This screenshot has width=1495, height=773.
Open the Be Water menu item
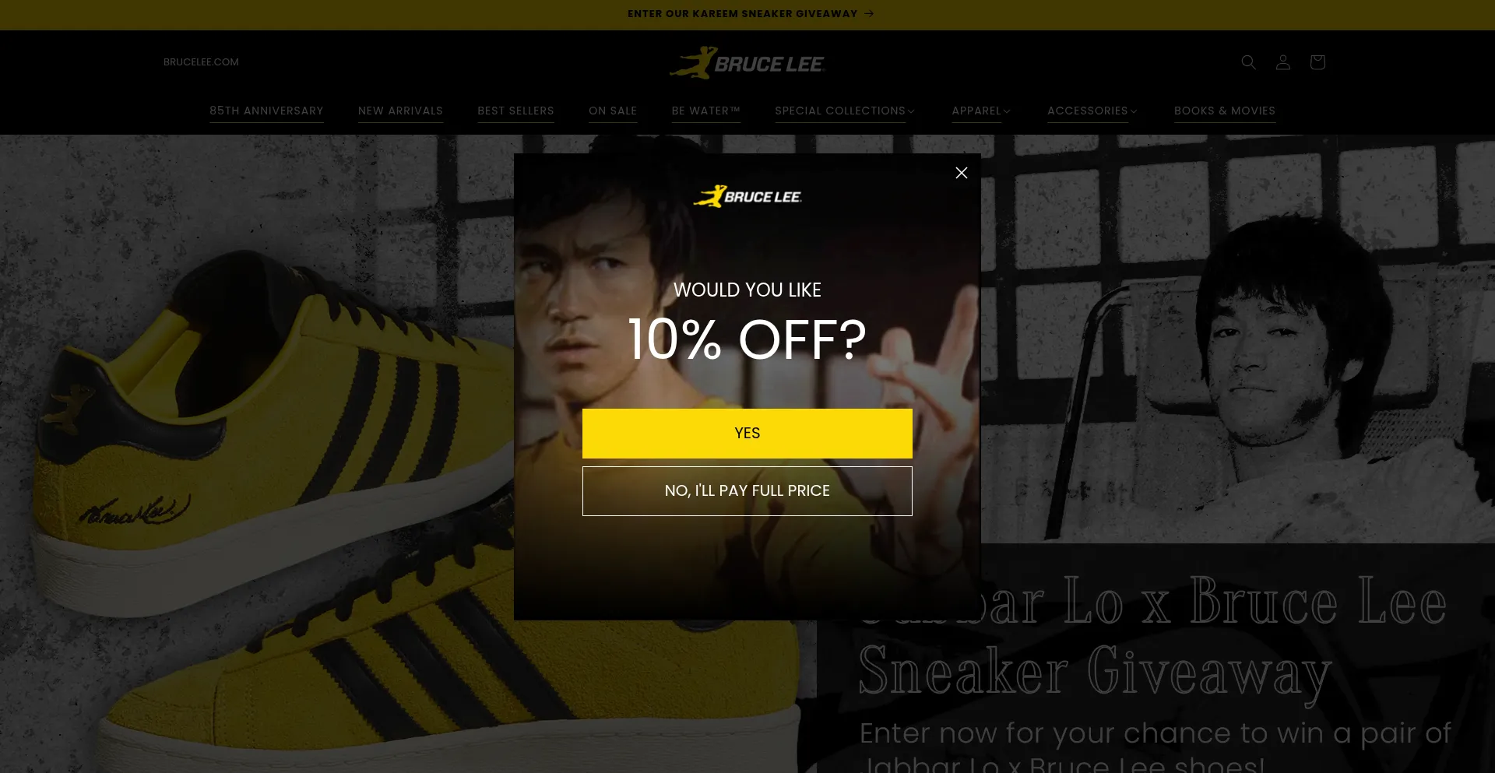(x=705, y=111)
